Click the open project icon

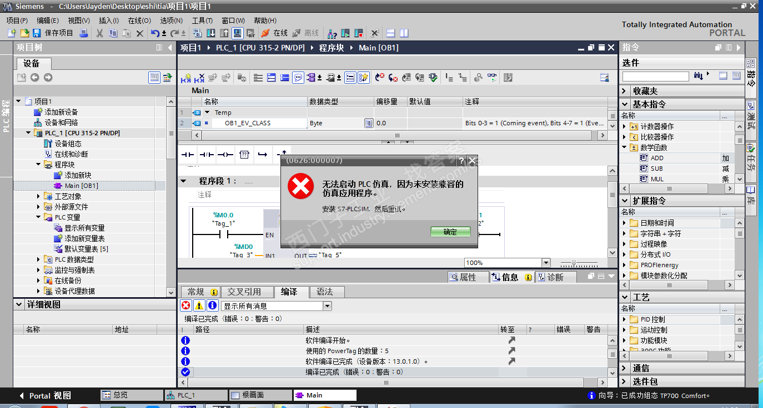point(24,33)
